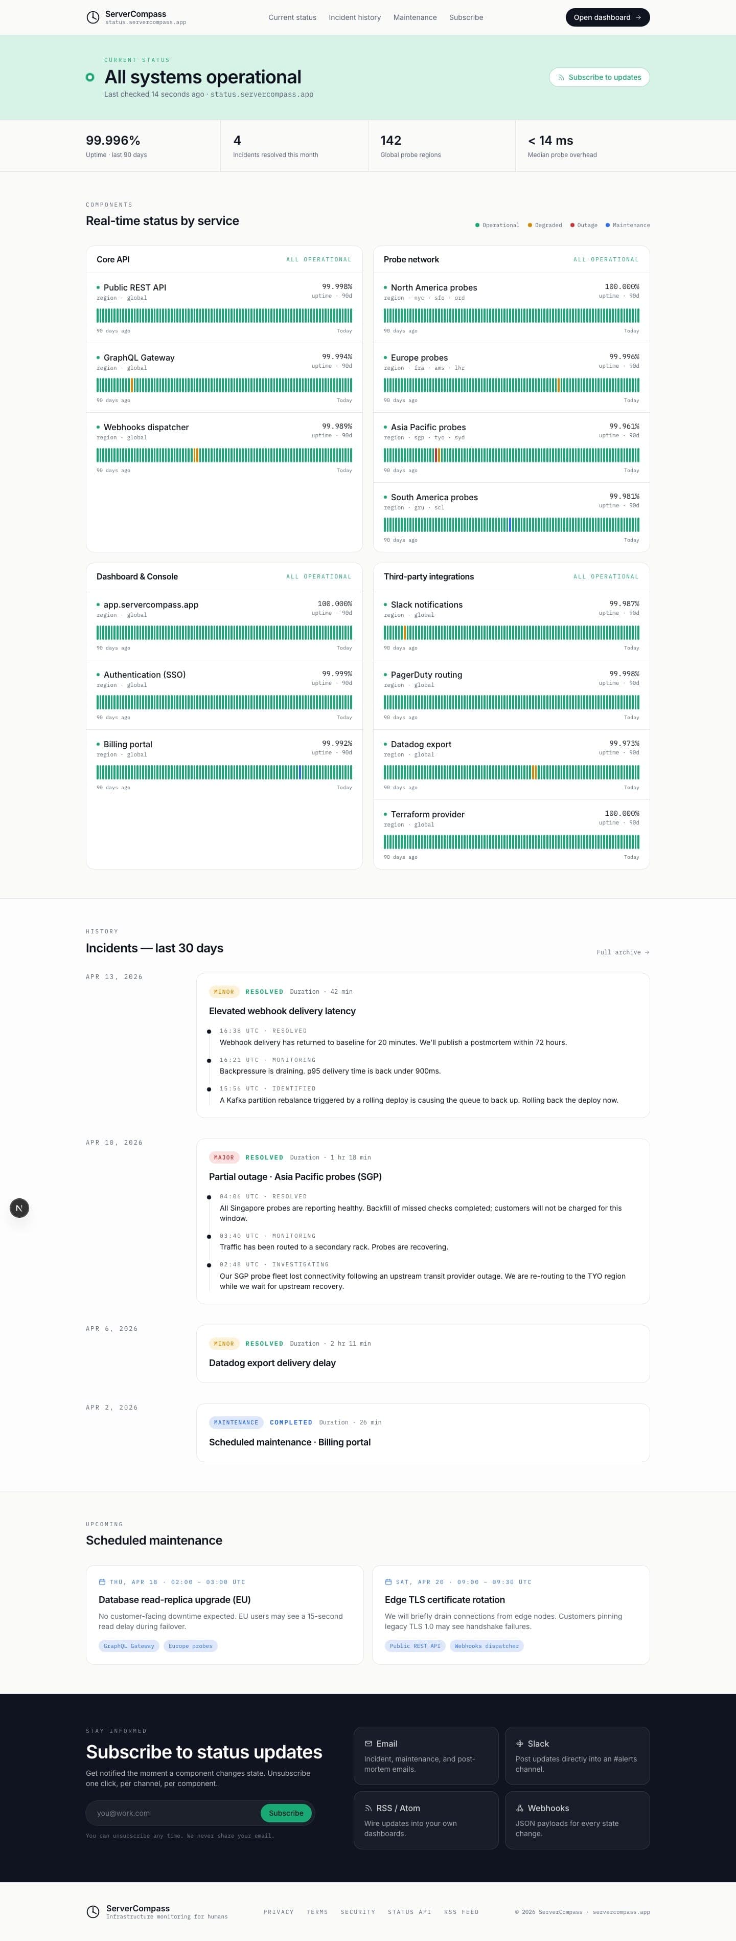Click the Slack icon for status updates

point(520,1743)
